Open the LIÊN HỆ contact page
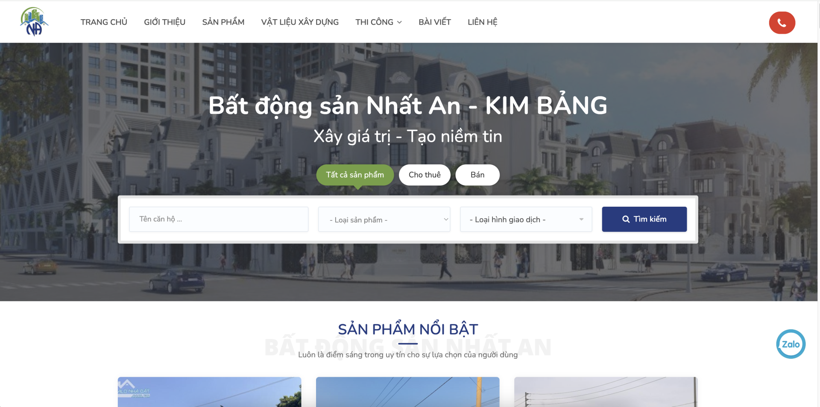The width and height of the screenshot is (820, 407). 482,22
